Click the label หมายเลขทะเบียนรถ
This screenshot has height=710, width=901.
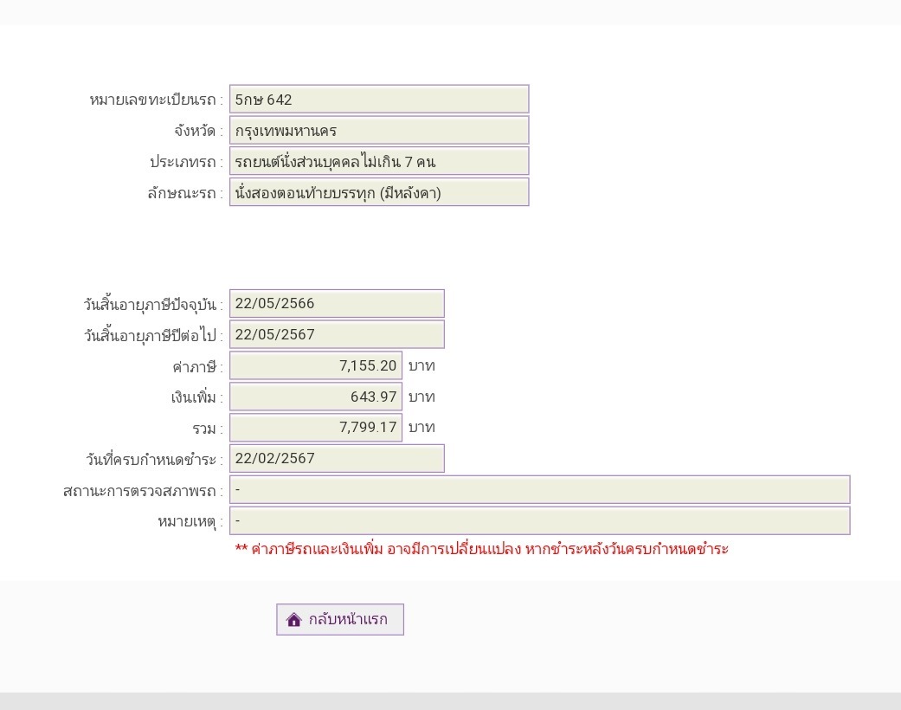(x=156, y=100)
